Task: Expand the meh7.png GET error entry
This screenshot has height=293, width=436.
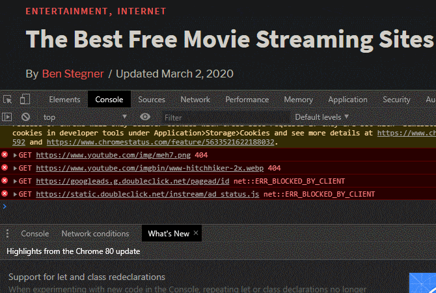Action: tap(16, 155)
